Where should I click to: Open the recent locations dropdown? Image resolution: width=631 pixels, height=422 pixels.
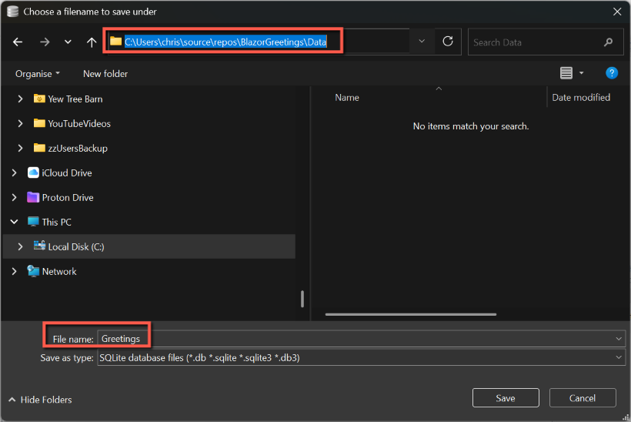68,42
